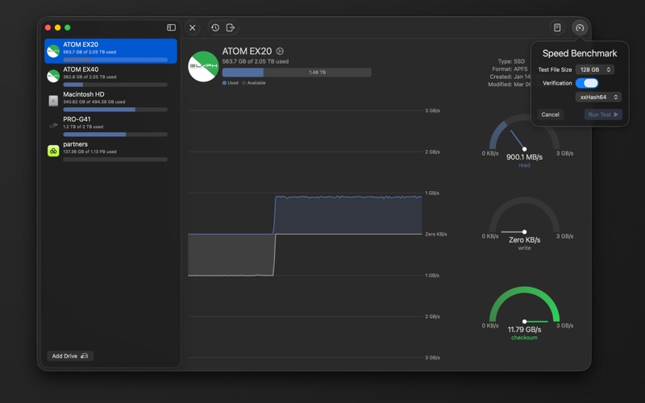The width and height of the screenshot is (645, 403).
Task: Open the Test File Size 128 GB dropdown
Action: 595,69
